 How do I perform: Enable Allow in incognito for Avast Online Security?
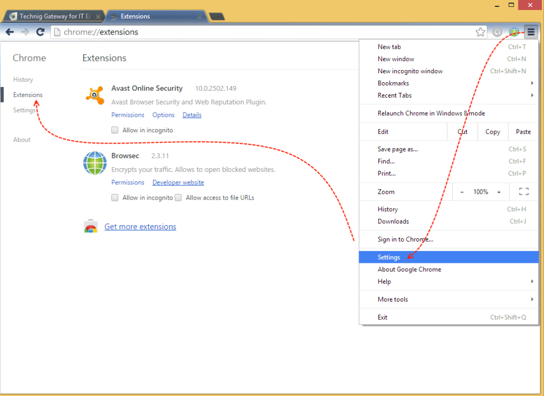click(x=114, y=130)
